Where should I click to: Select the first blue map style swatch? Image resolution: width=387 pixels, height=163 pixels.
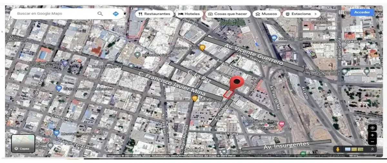[x=348, y=149]
